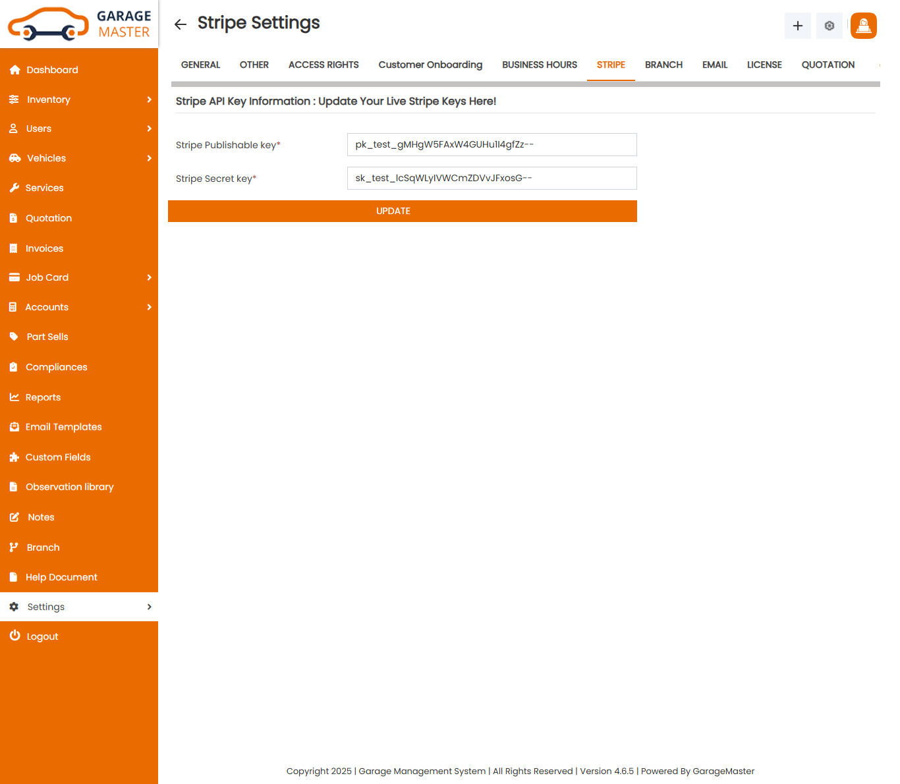Click into the Stripe Secret key field

coord(492,179)
